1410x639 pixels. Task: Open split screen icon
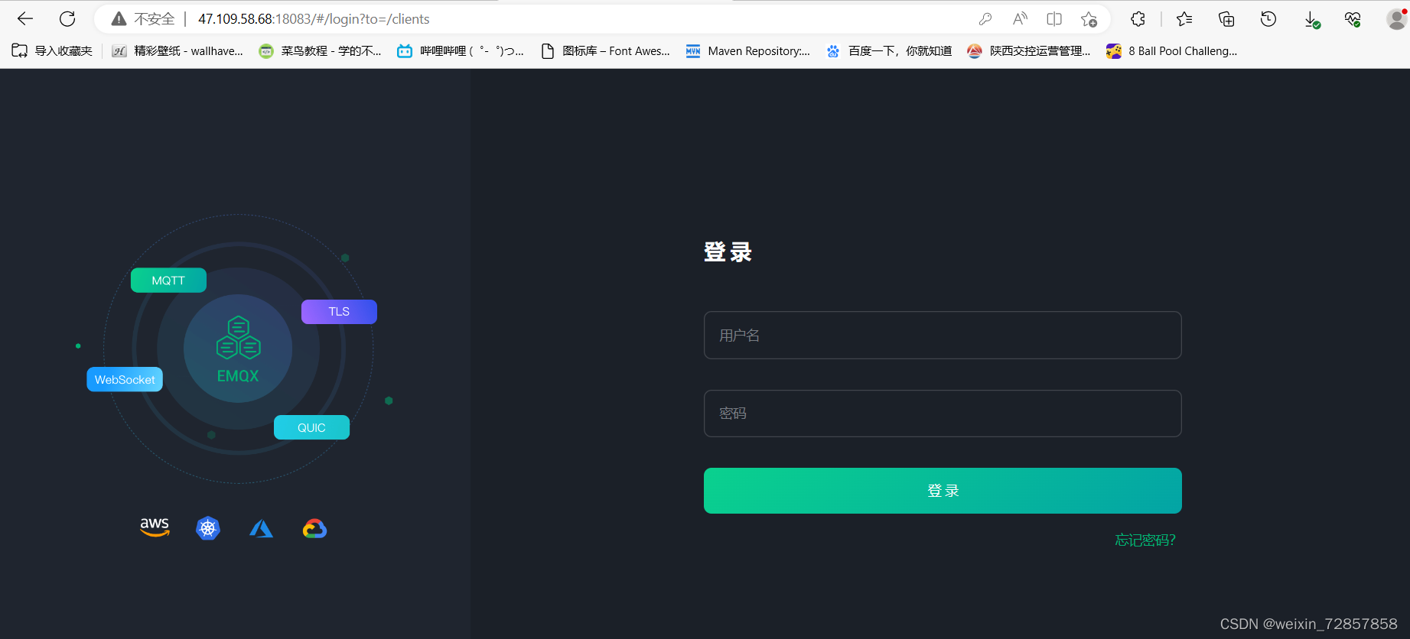[1054, 19]
